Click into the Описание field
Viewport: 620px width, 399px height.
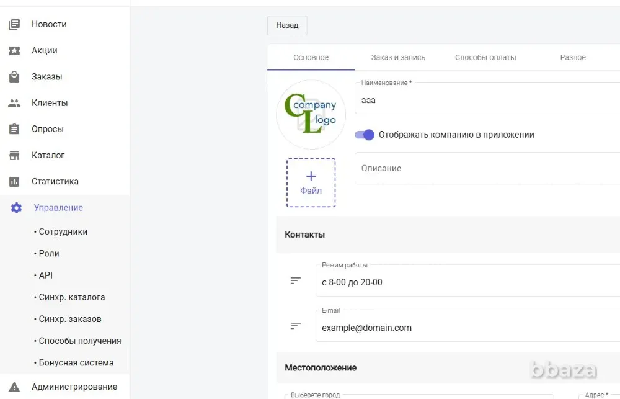coord(487,168)
